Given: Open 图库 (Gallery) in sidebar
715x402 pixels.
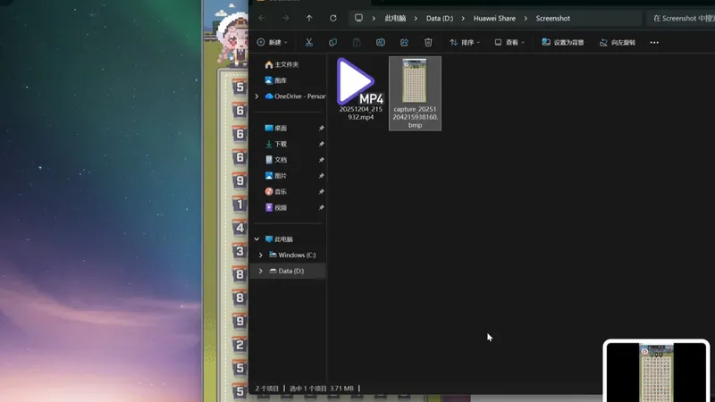Looking at the screenshot, I should point(276,80).
